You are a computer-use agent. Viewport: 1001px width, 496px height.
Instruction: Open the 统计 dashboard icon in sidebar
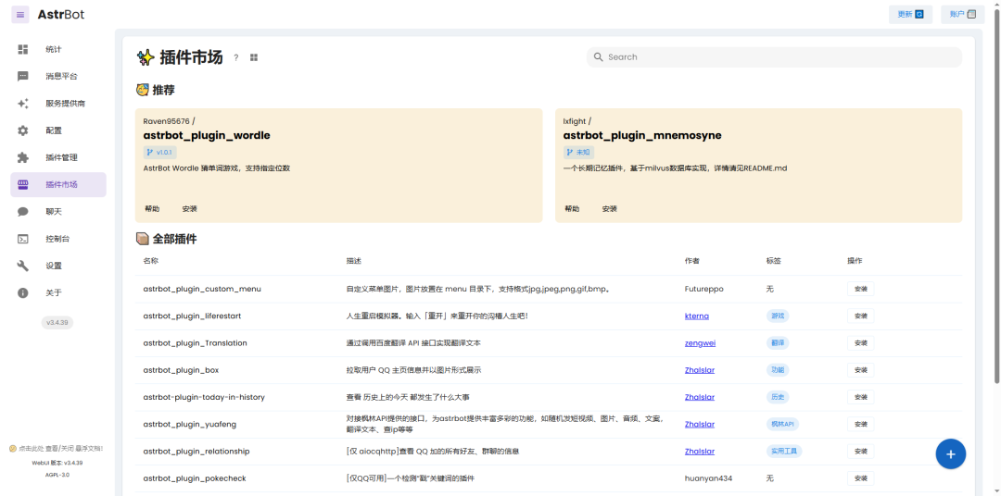tap(23, 49)
